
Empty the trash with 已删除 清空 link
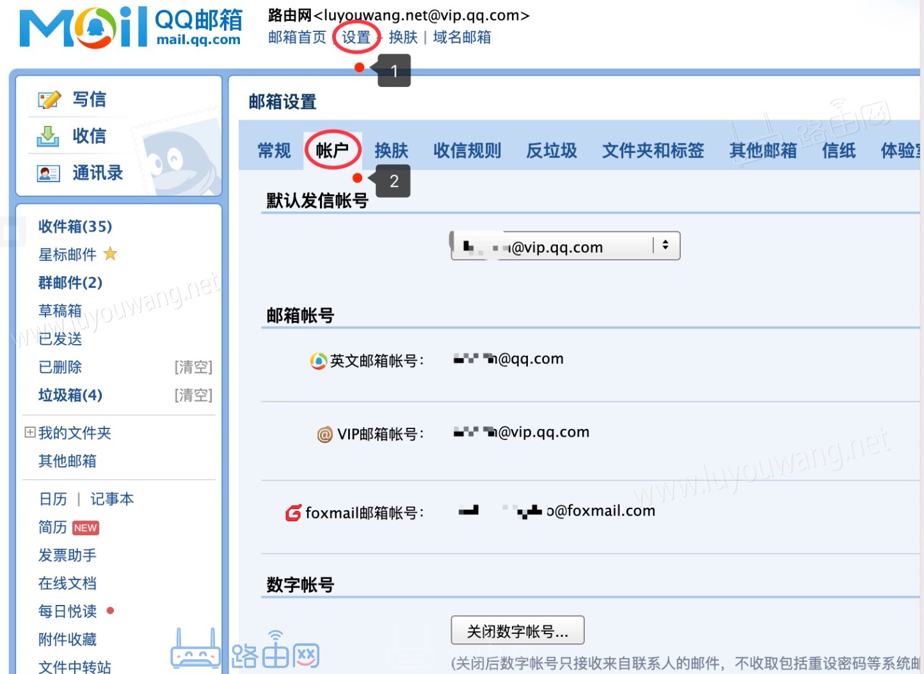click(193, 366)
